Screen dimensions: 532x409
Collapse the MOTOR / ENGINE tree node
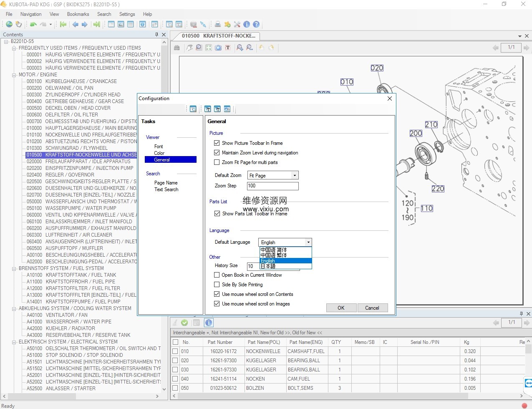click(x=14, y=75)
